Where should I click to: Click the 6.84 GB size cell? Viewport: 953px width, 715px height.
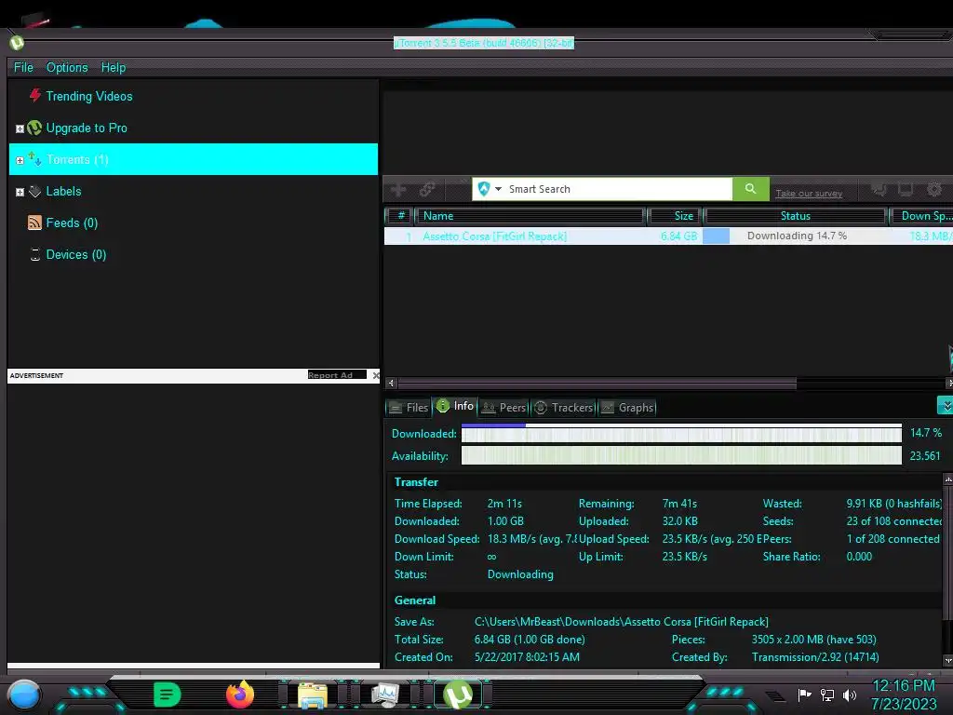678,236
